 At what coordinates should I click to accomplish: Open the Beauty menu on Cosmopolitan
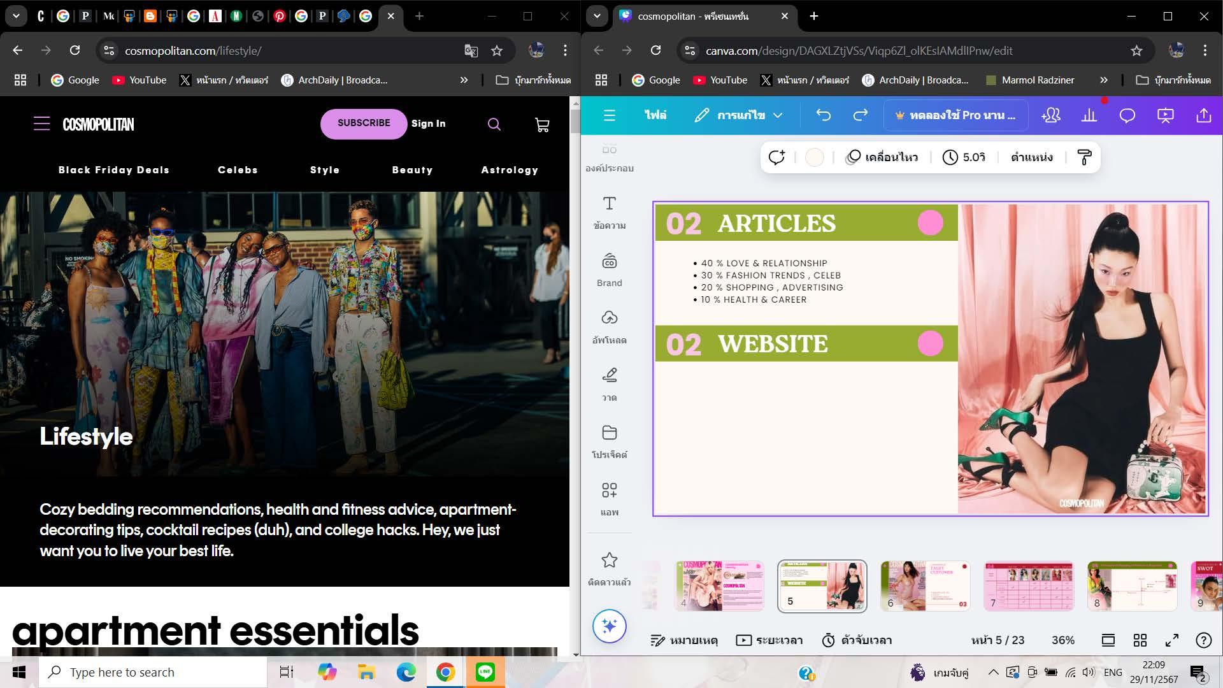tap(412, 170)
